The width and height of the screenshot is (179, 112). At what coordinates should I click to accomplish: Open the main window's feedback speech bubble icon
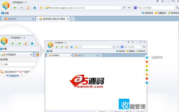pyautogui.click(x=157, y=1)
